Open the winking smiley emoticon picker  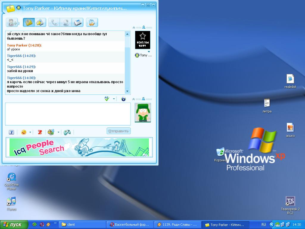point(24,132)
